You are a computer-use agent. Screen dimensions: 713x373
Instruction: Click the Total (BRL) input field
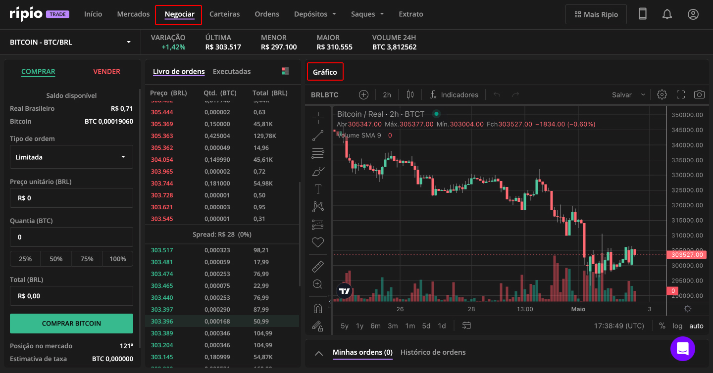tap(71, 296)
